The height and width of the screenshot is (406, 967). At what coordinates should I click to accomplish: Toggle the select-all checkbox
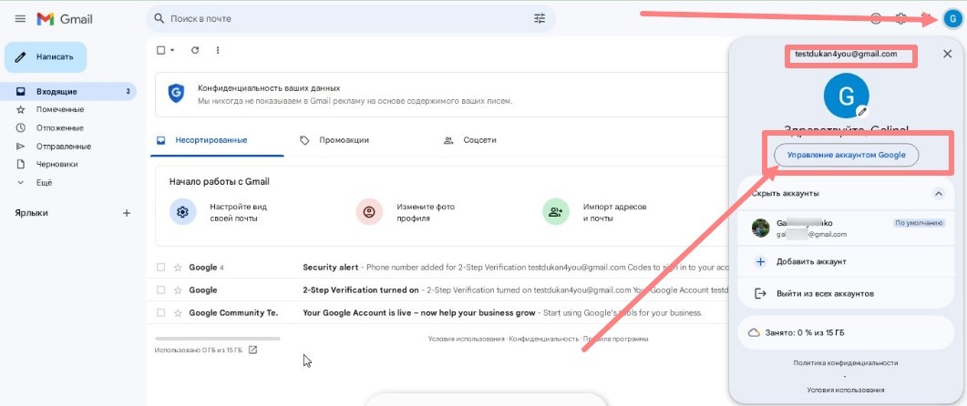(x=161, y=50)
